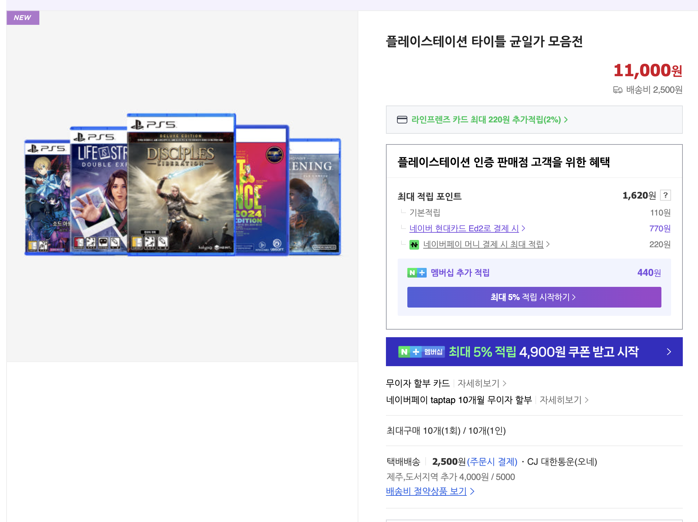Click the N+ 멤버십 logo in blue coupon banner

421,352
